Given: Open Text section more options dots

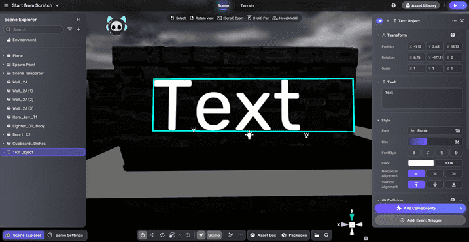Looking at the screenshot, I should [460, 82].
